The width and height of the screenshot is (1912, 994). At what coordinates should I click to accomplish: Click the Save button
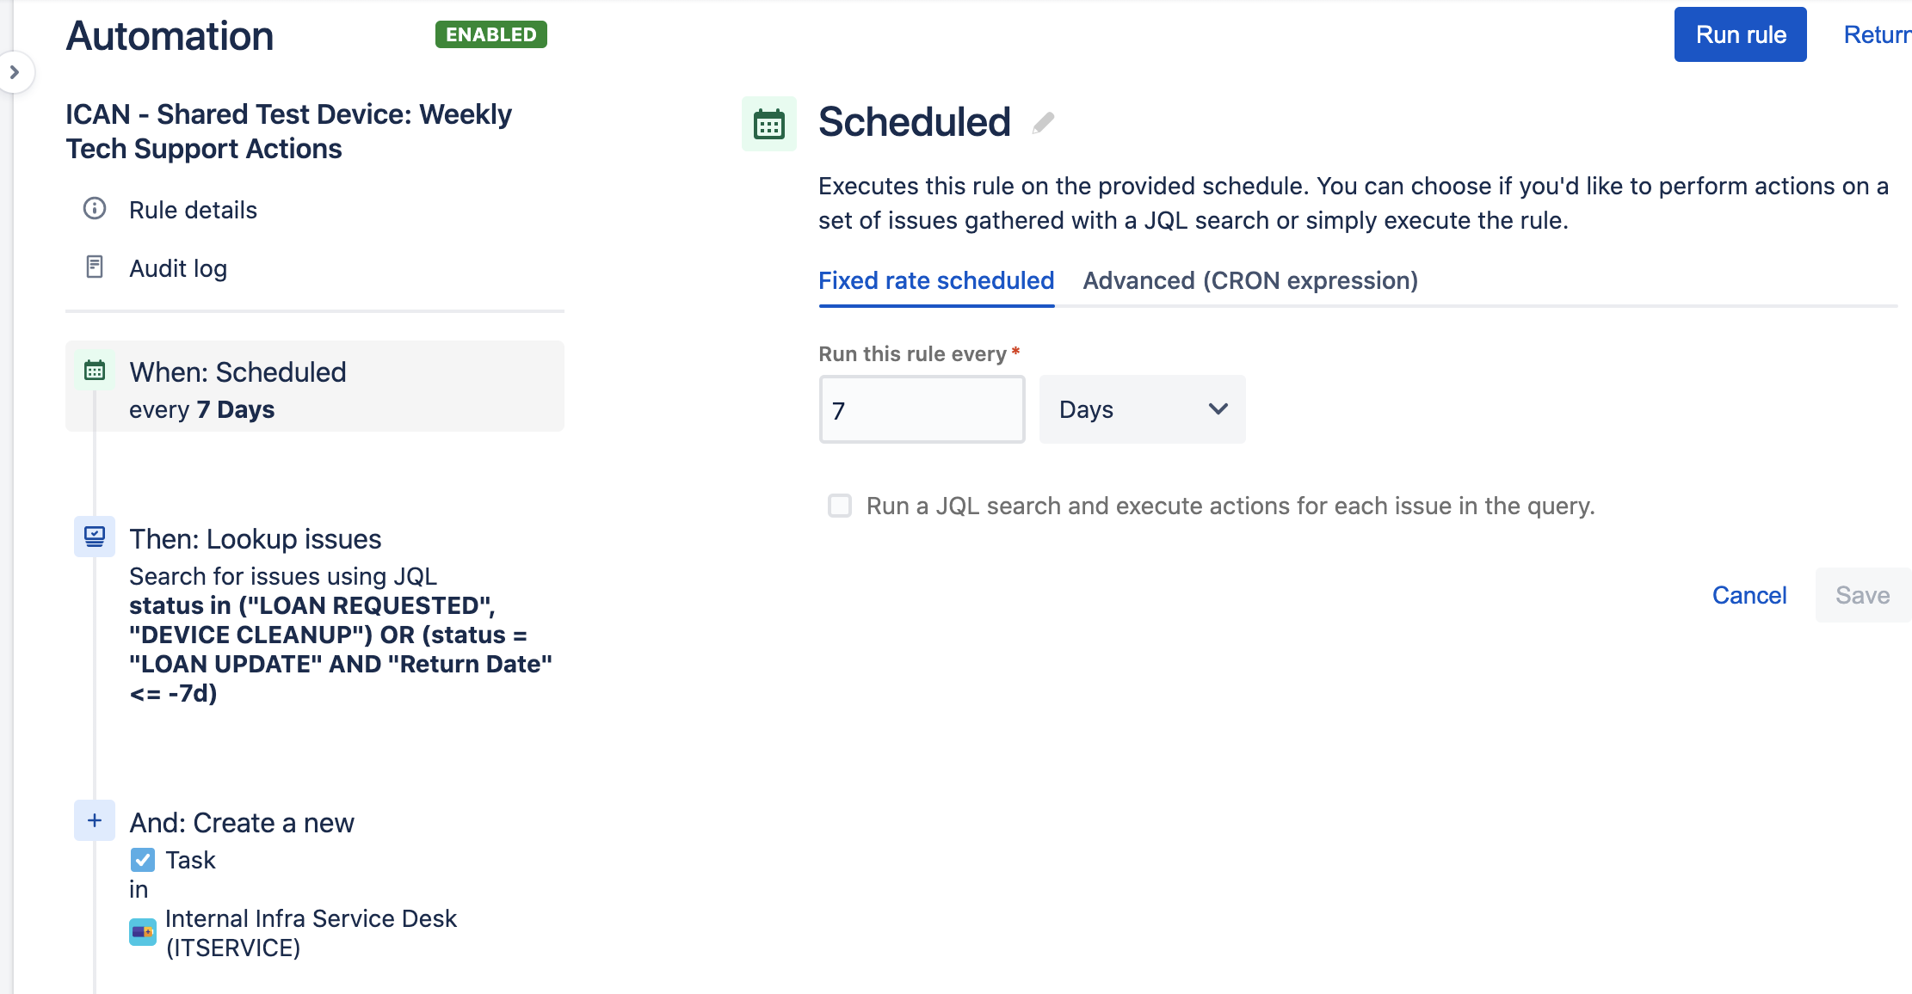point(1863,595)
